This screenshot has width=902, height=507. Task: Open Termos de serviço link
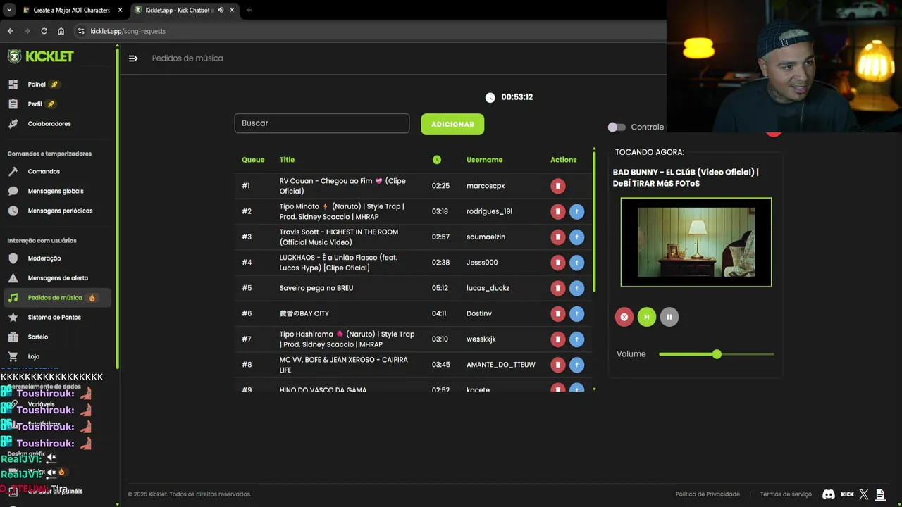click(786, 494)
